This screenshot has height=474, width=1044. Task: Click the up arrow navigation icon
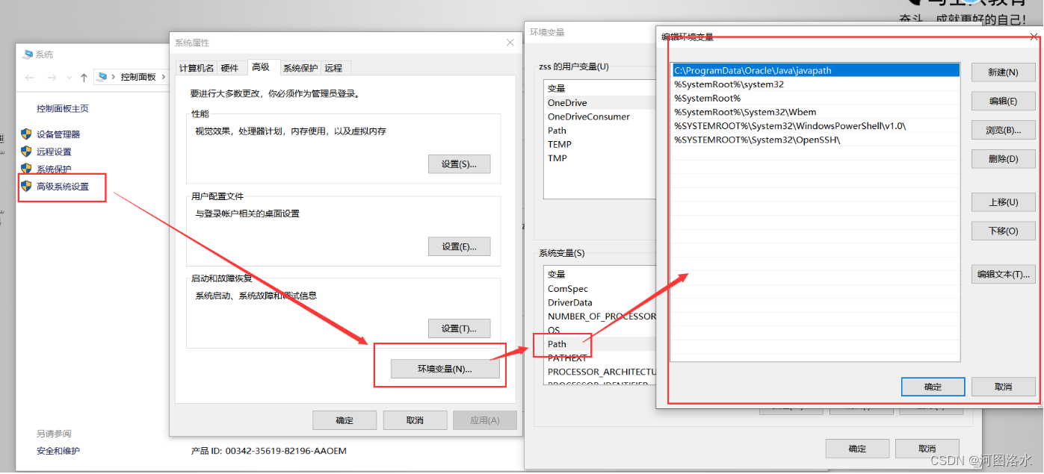tap(84, 77)
